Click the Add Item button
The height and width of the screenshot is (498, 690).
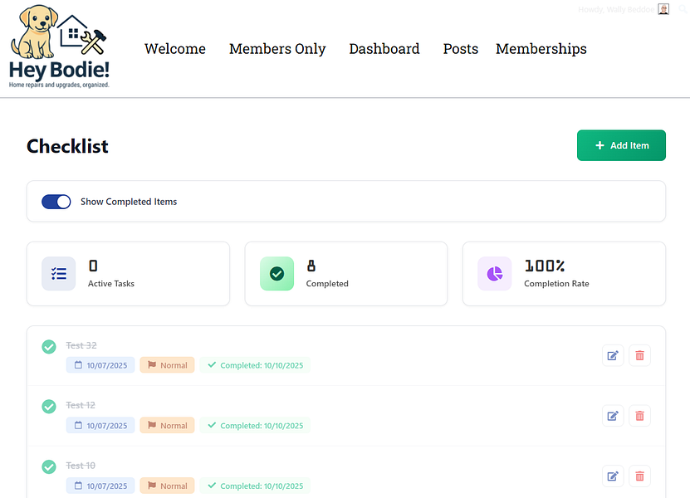[x=621, y=145]
